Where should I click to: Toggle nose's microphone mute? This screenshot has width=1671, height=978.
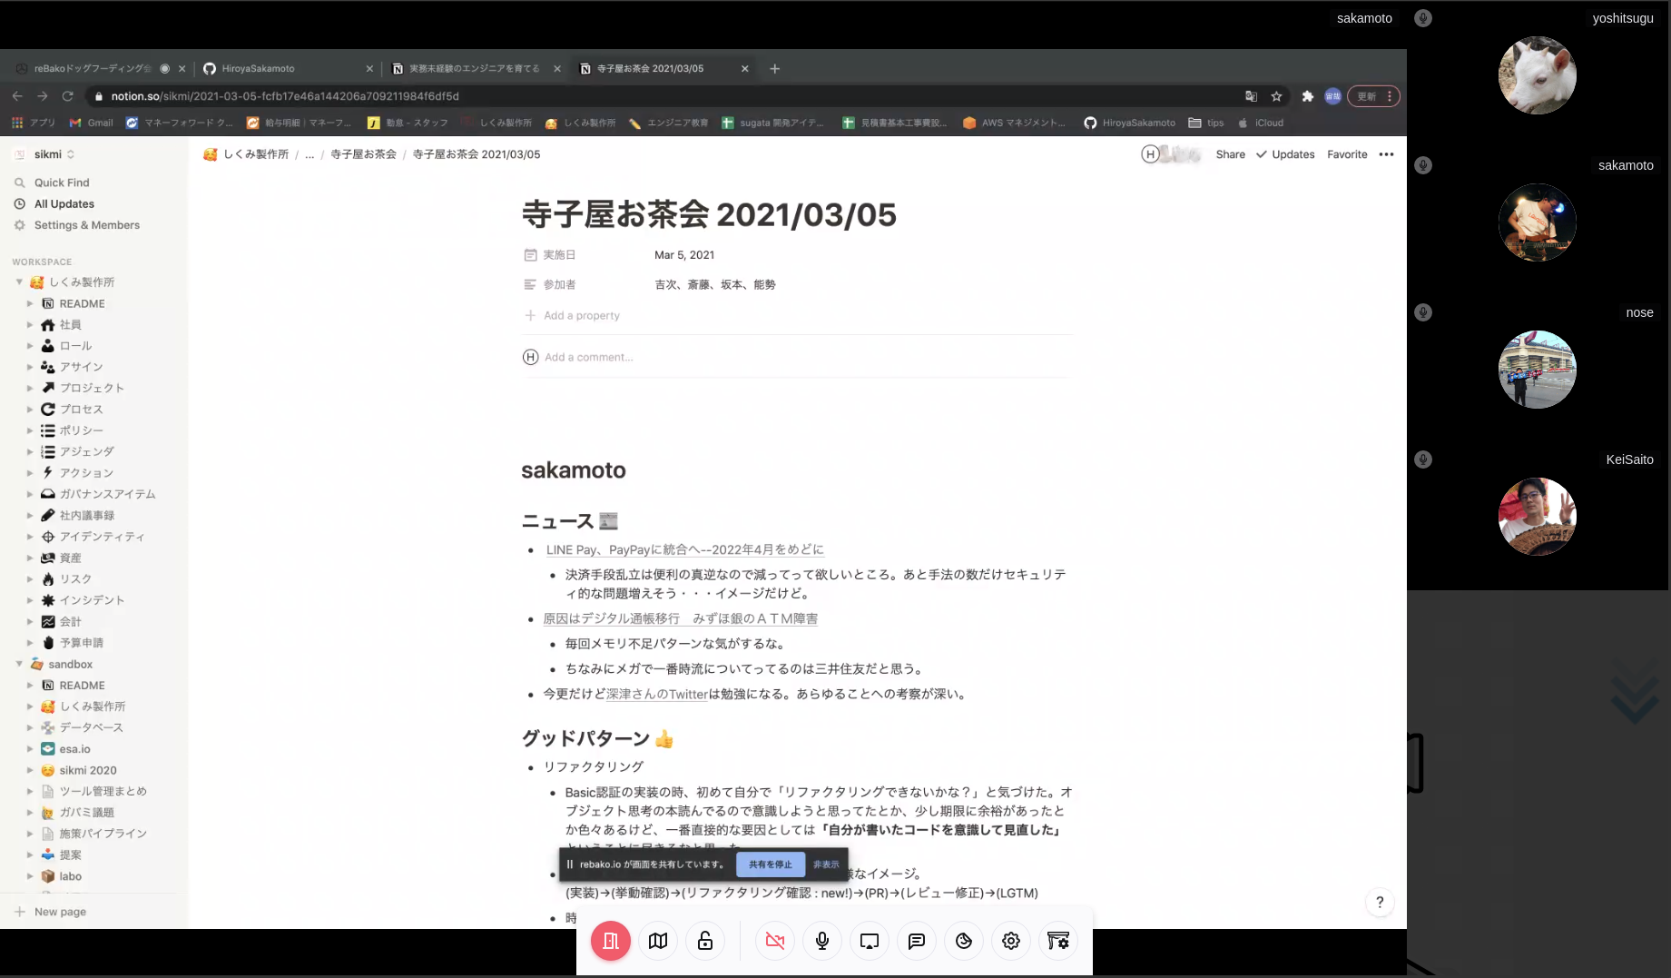point(1423,312)
